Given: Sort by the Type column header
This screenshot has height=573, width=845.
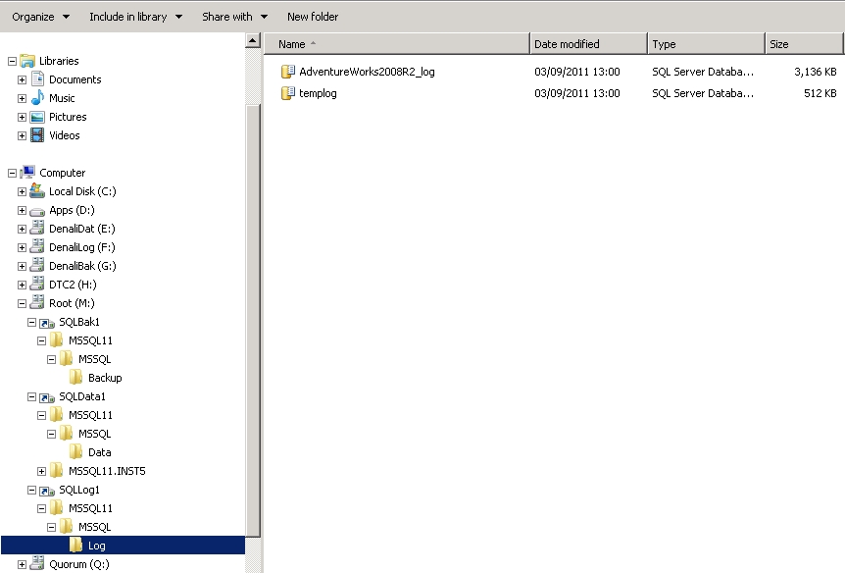Looking at the screenshot, I should (x=706, y=44).
